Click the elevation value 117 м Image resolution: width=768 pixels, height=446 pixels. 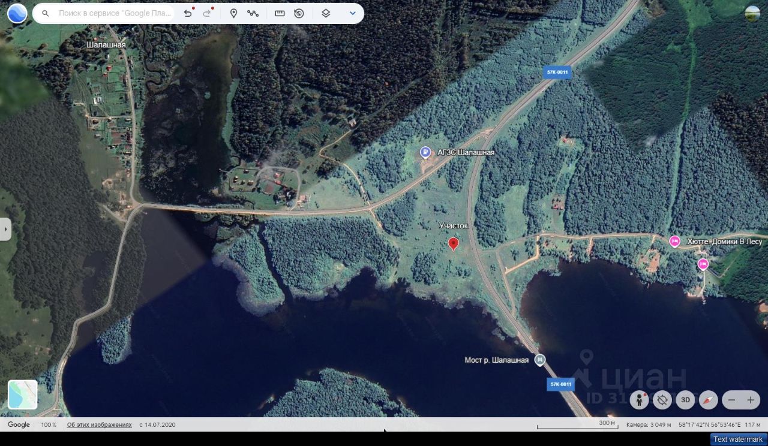[753, 424]
